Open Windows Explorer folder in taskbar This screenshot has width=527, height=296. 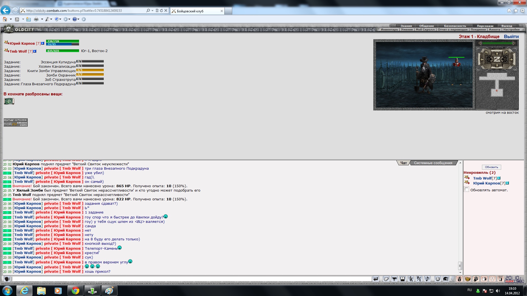(41, 291)
